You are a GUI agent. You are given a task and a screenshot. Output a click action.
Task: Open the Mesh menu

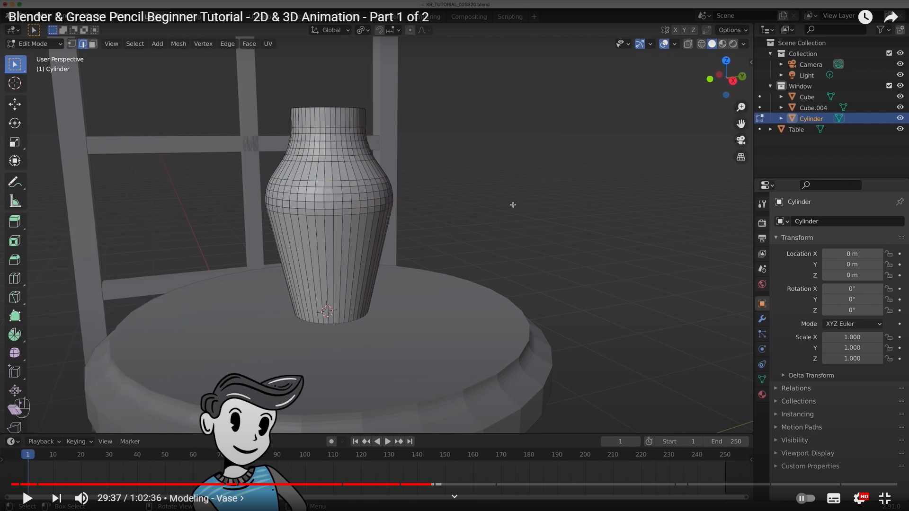178,44
